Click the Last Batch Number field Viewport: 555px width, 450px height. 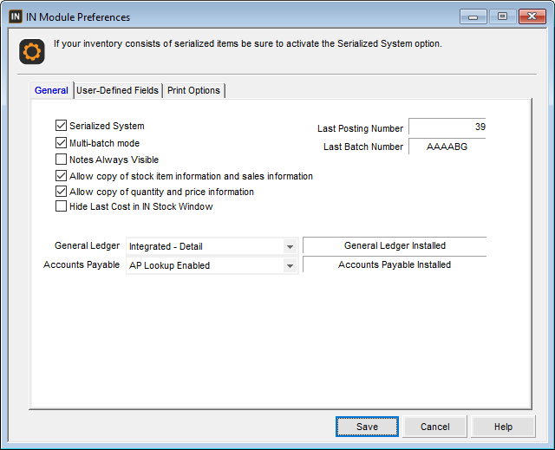(x=447, y=147)
